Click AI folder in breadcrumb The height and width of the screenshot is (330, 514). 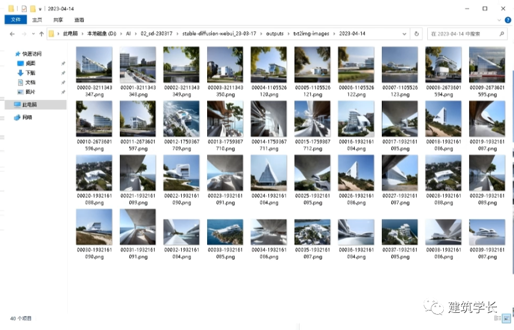coord(129,34)
